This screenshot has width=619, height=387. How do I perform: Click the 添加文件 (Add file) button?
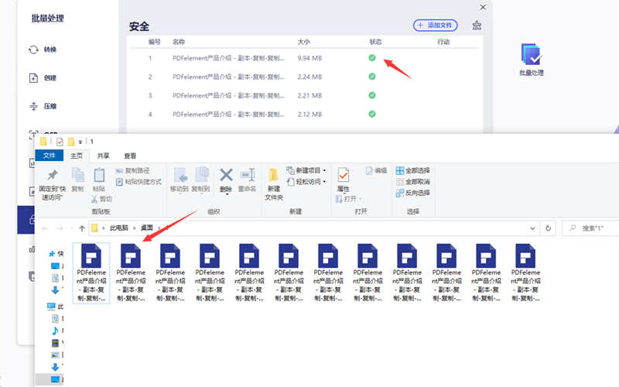pos(436,26)
